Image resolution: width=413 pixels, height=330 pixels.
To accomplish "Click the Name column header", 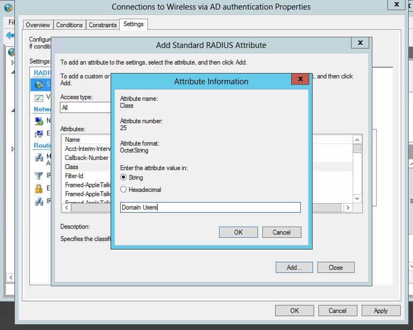I will pyautogui.click(x=73, y=140).
